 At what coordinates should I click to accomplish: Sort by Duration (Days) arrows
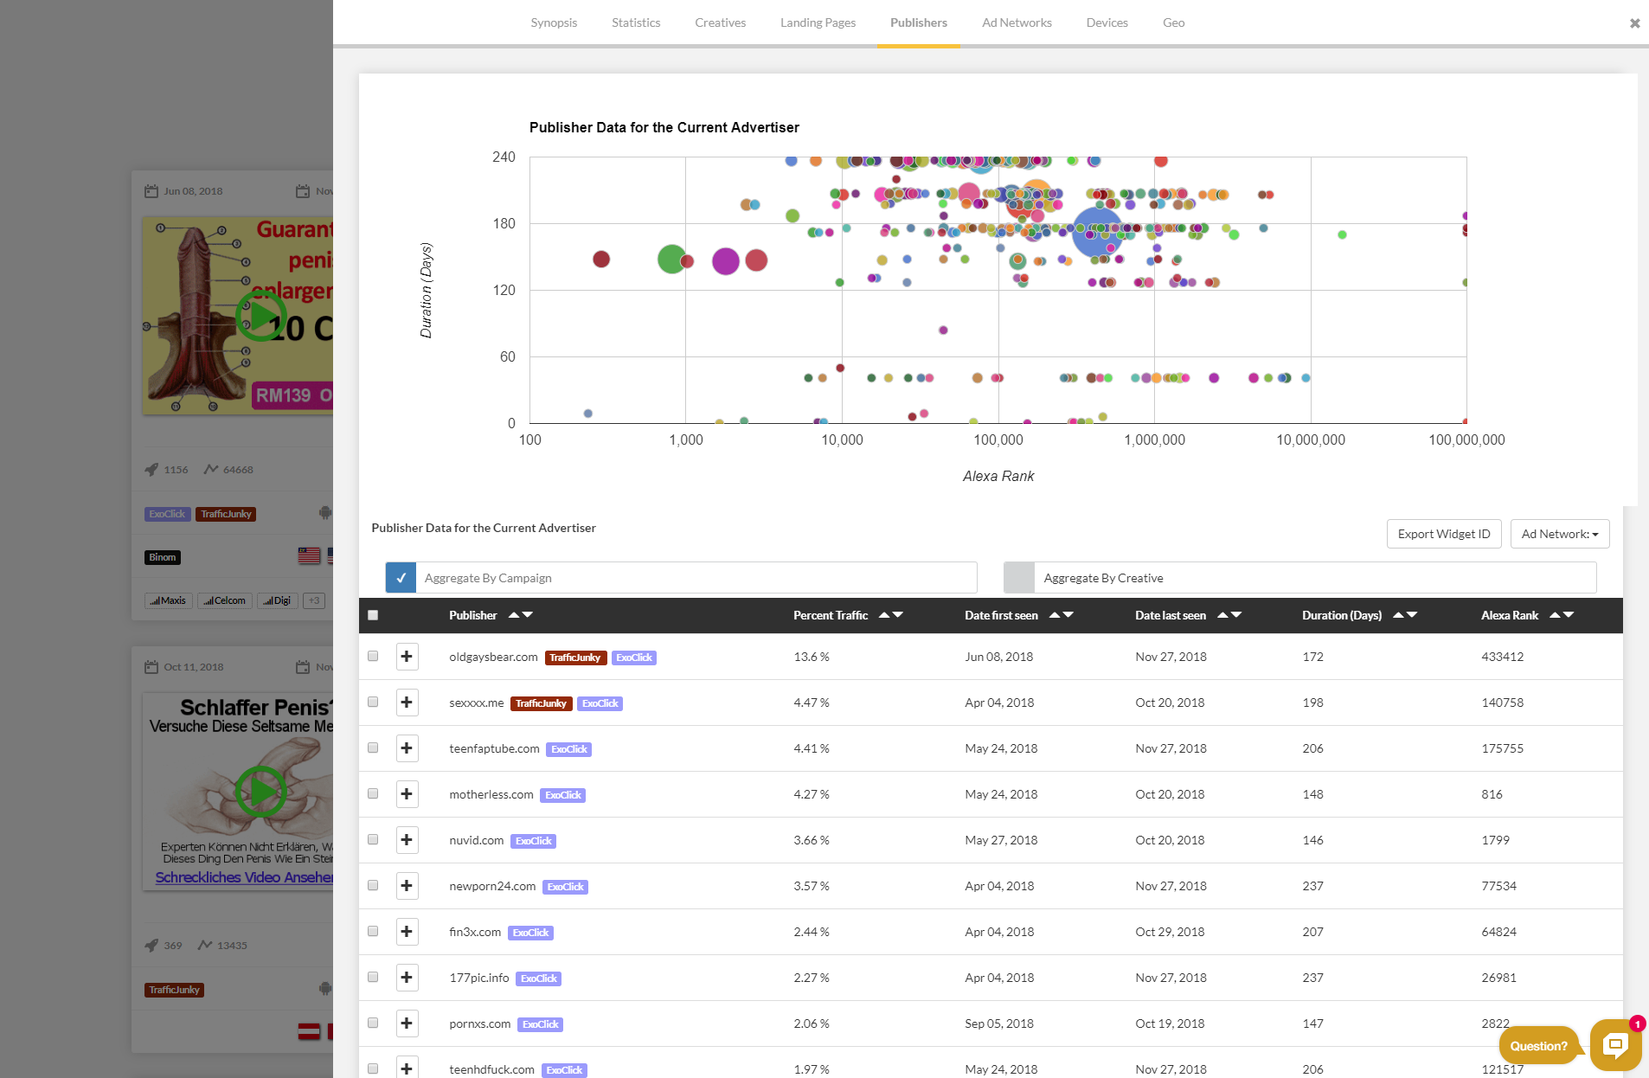point(1404,615)
